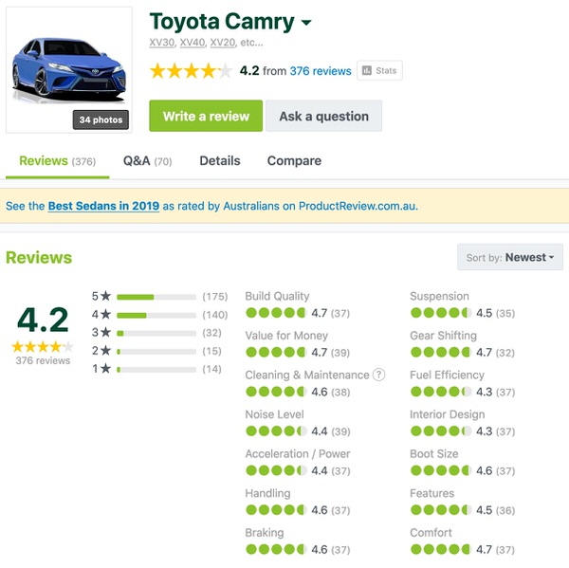Switch to the Compare tab

[x=294, y=161]
